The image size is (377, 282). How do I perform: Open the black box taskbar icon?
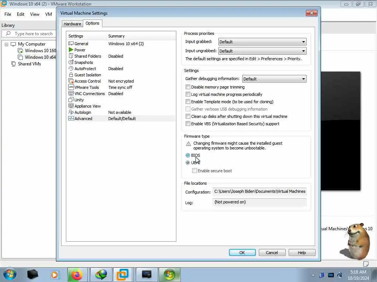tap(33, 275)
